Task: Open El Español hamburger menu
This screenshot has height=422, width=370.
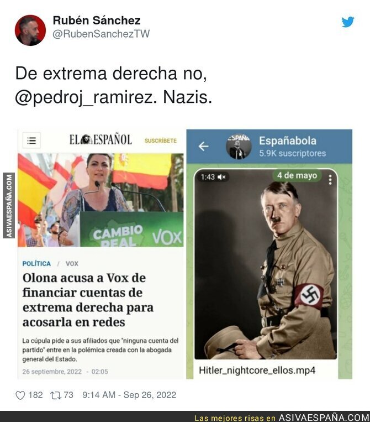Action: [x=31, y=140]
